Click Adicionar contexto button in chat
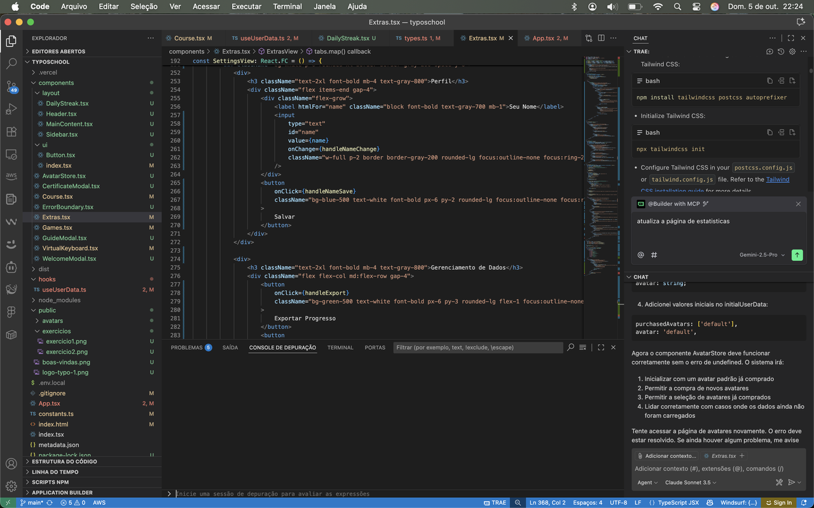This screenshot has height=508, width=814. point(666,456)
